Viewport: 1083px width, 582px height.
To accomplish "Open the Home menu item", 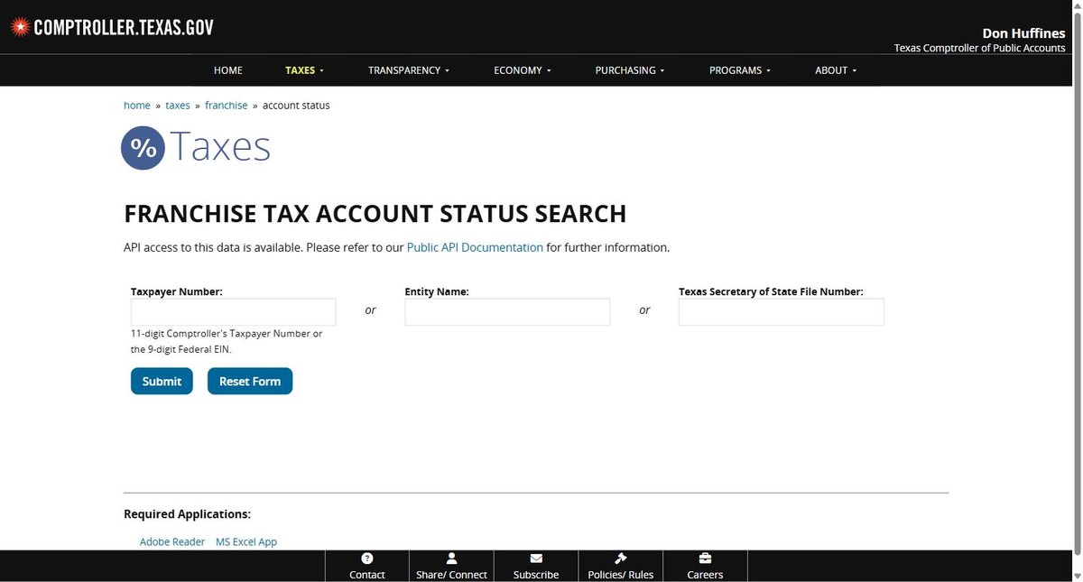I will coord(228,70).
